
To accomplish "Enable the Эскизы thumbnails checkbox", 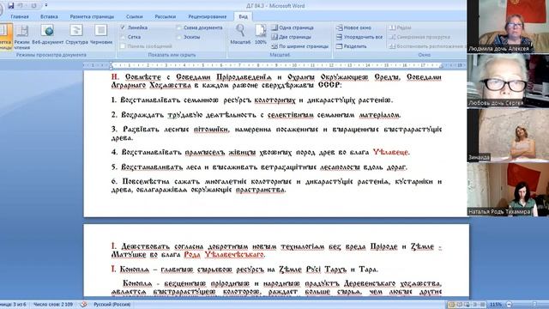I will click(x=189, y=37).
